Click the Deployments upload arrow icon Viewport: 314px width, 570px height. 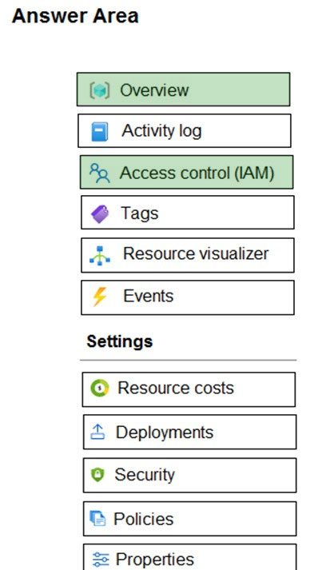[97, 432]
